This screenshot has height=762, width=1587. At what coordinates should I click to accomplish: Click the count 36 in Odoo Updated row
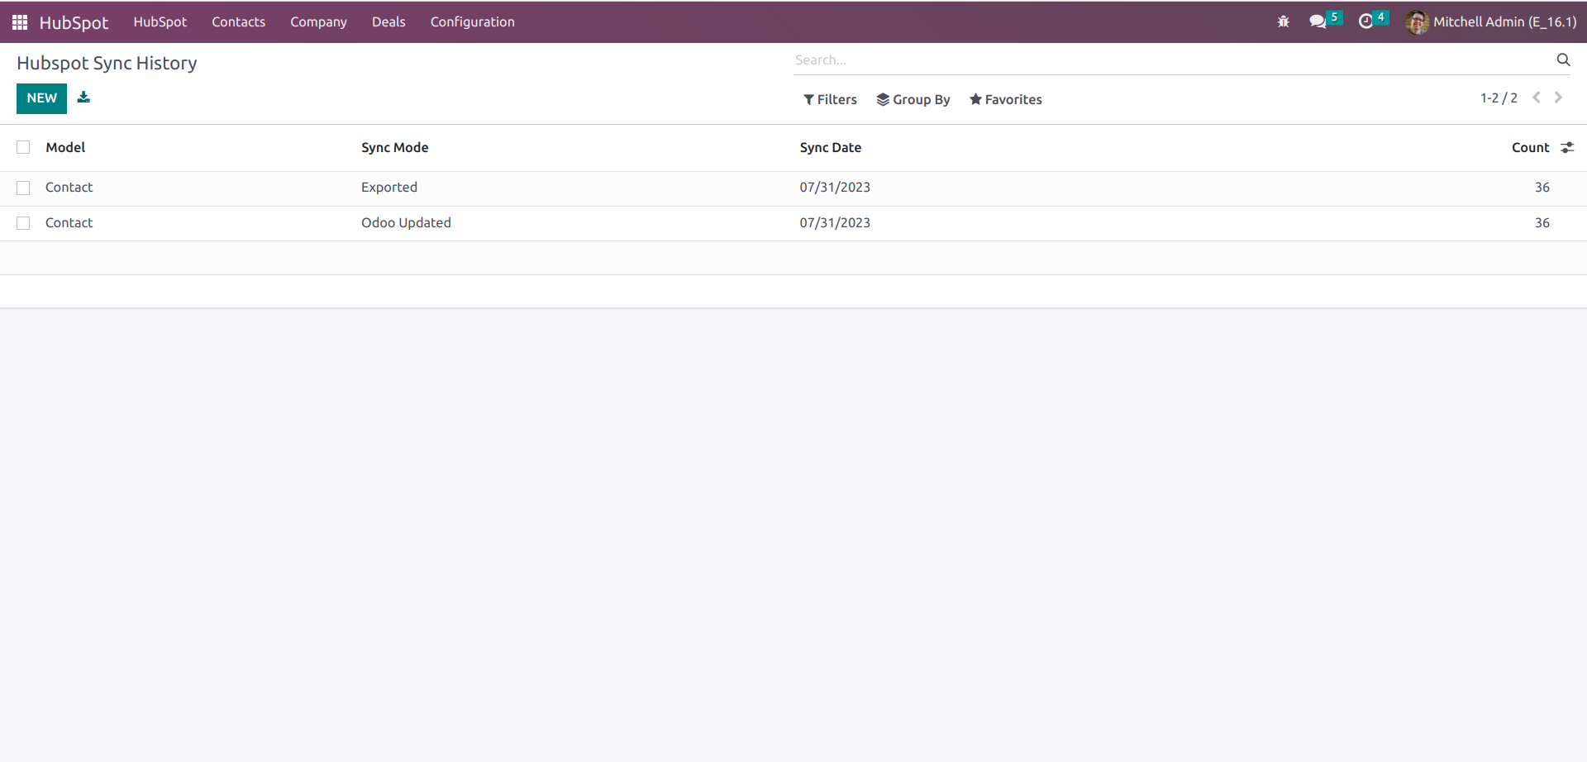[x=1542, y=223]
